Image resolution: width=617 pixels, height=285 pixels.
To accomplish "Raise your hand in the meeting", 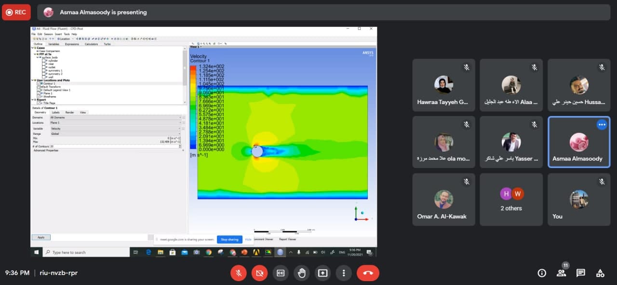I will (302, 273).
